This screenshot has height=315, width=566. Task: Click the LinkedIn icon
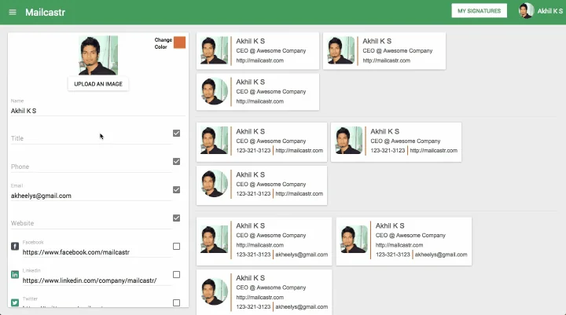pos(15,275)
